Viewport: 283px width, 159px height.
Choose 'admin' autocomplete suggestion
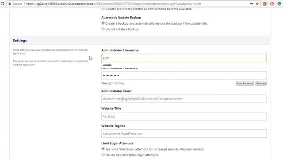click(184, 65)
